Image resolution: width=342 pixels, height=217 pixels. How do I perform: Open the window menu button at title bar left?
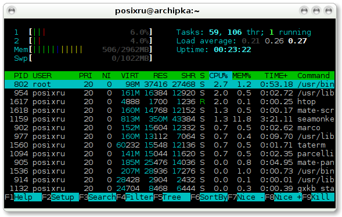(12, 10)
